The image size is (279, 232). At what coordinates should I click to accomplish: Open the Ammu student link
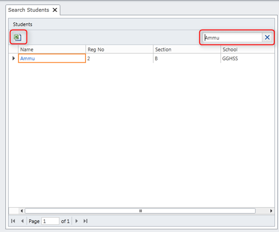[x=27, y=58]
